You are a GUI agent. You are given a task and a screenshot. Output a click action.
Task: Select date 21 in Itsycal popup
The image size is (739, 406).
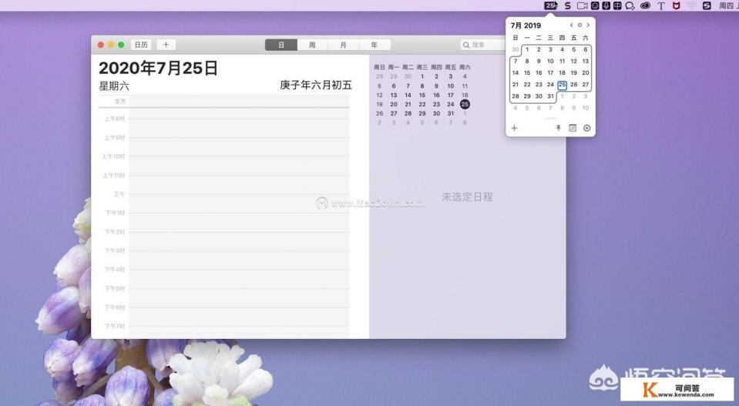click(515, 85)
